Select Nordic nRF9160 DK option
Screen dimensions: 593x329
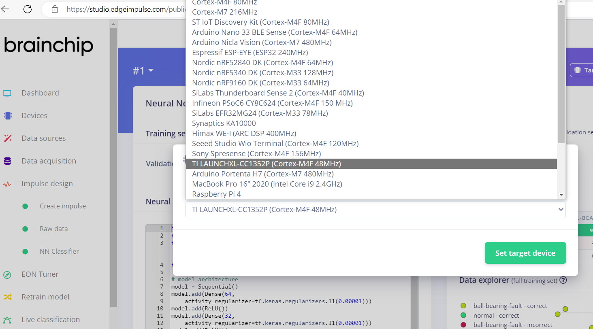tap(371, 83)
